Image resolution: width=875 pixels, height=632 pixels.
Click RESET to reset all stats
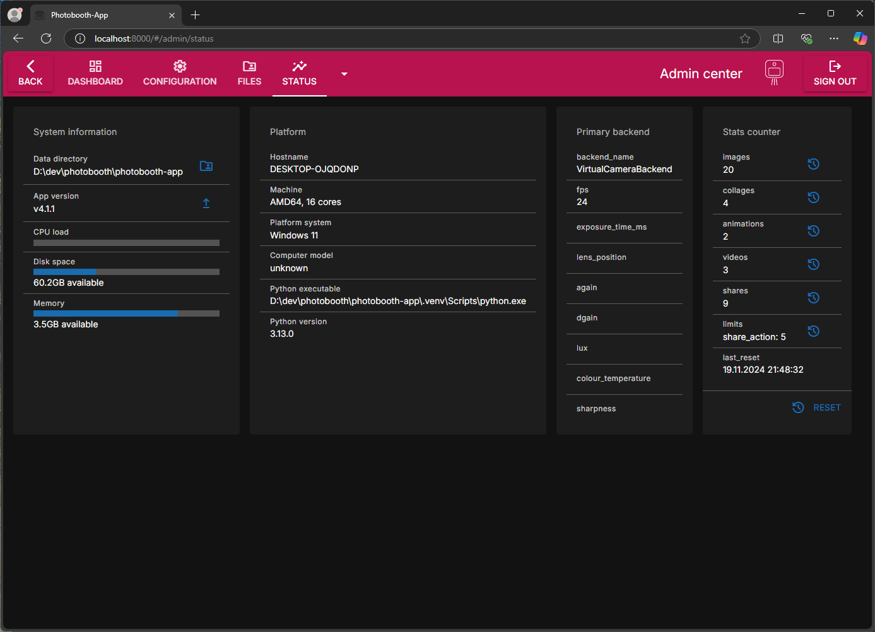click(x=817, y=407)
